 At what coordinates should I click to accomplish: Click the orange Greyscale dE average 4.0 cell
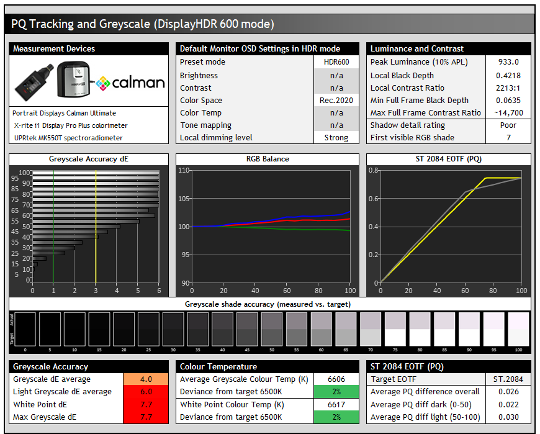(x=146, y=379)
